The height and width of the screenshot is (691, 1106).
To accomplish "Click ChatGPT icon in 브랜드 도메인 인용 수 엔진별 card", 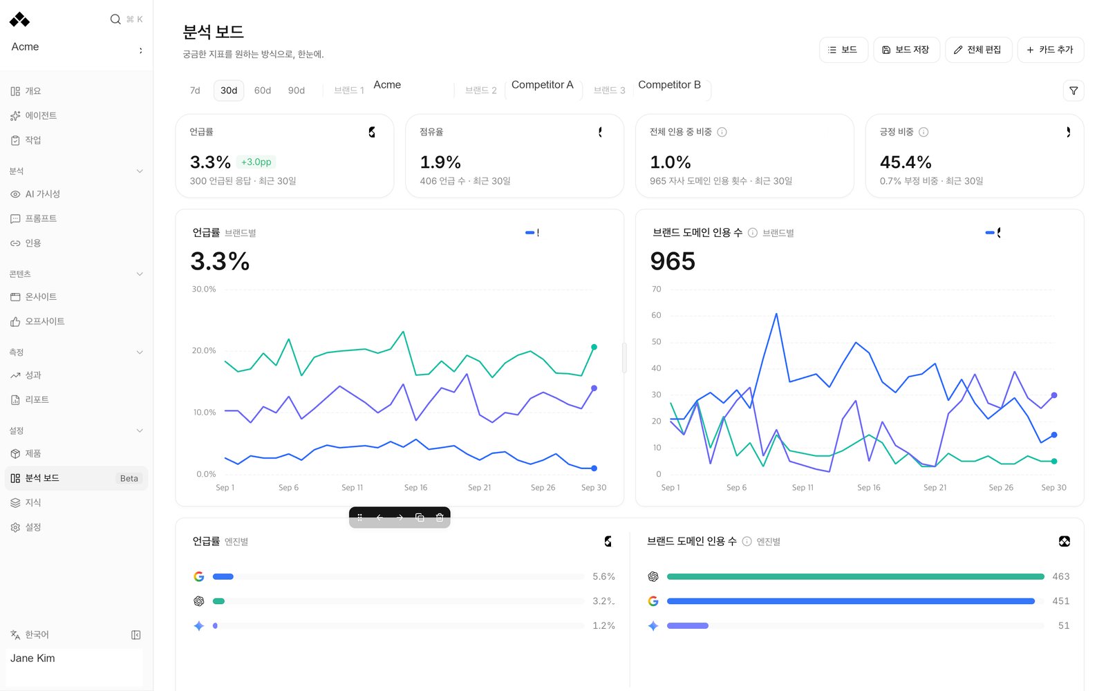I will point(653,576).
